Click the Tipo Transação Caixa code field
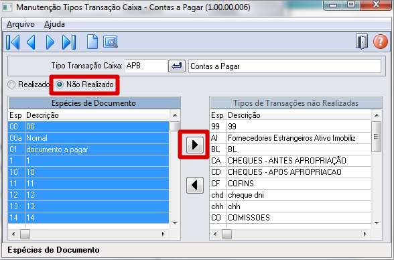Image resolution: width=394 pixels, height=260 pixels. coord(146,66)
